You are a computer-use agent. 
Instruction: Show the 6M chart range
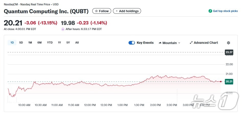coord(39,43)
